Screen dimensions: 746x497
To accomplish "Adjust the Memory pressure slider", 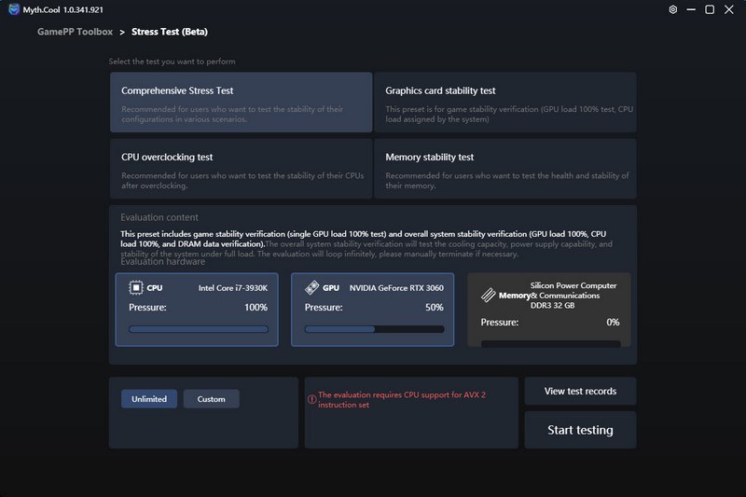I will [551, 344].
